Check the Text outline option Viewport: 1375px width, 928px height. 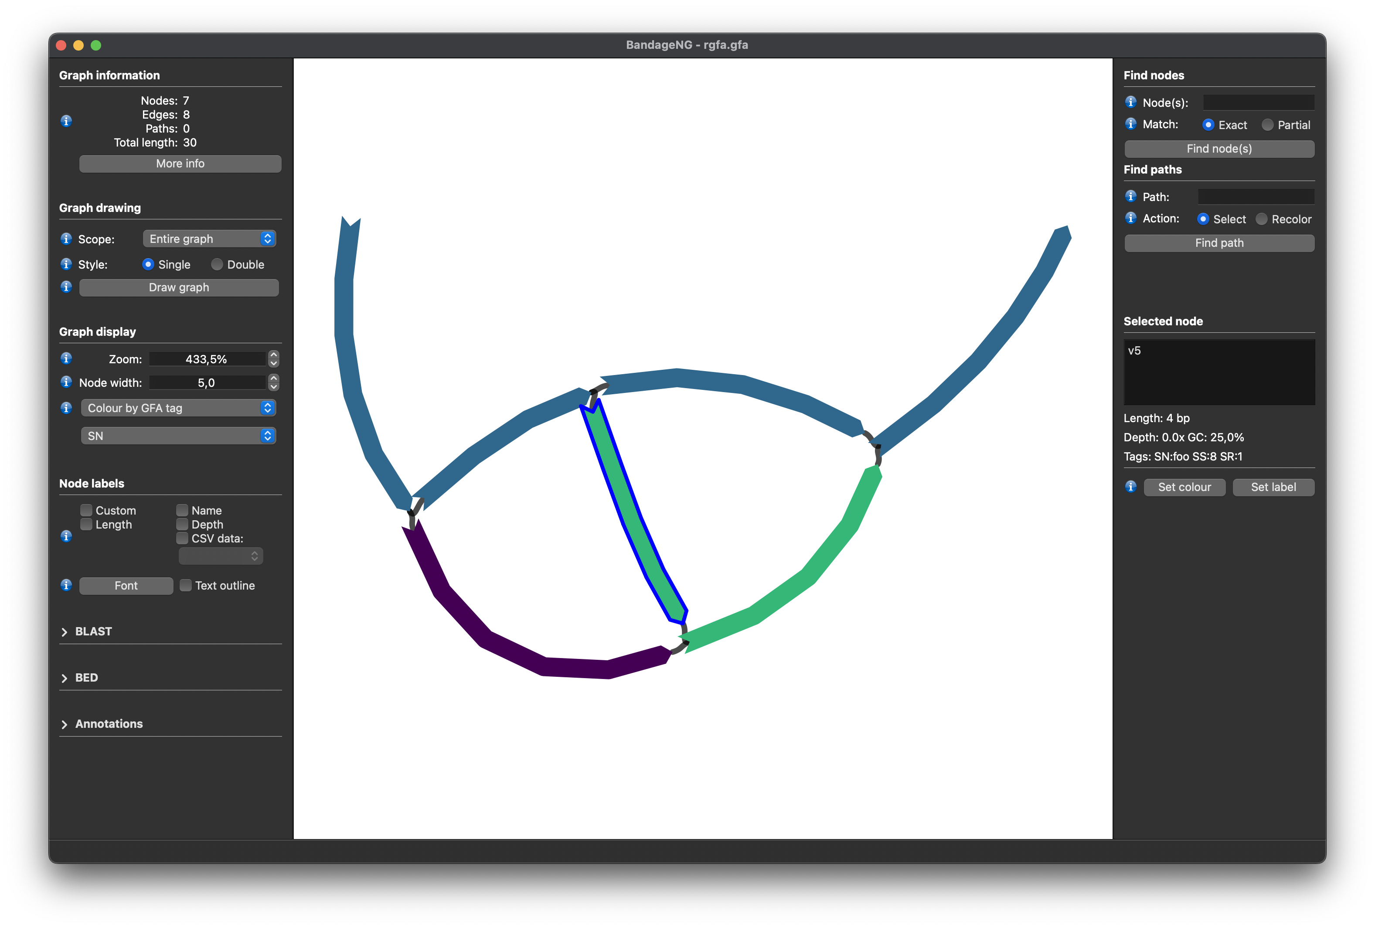pos(185,585)
